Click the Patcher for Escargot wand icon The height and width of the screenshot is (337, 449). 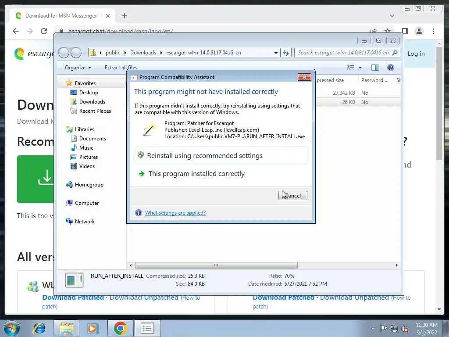(x=149, y=130)
